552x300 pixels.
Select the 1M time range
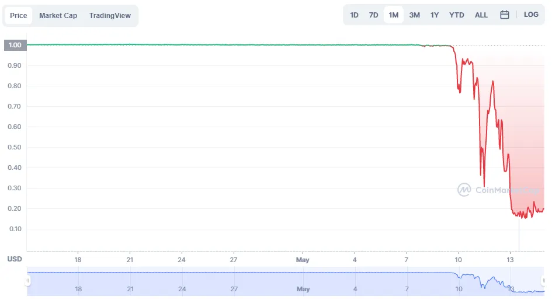(x=394, y=15)
